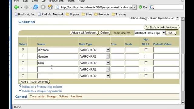Click the browser URL address field
Image resolution: width=194 pixels, height=109 pixels.
[x=94, y=7]
